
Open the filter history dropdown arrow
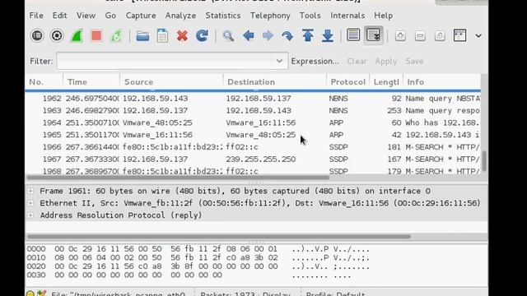point(279,61)
